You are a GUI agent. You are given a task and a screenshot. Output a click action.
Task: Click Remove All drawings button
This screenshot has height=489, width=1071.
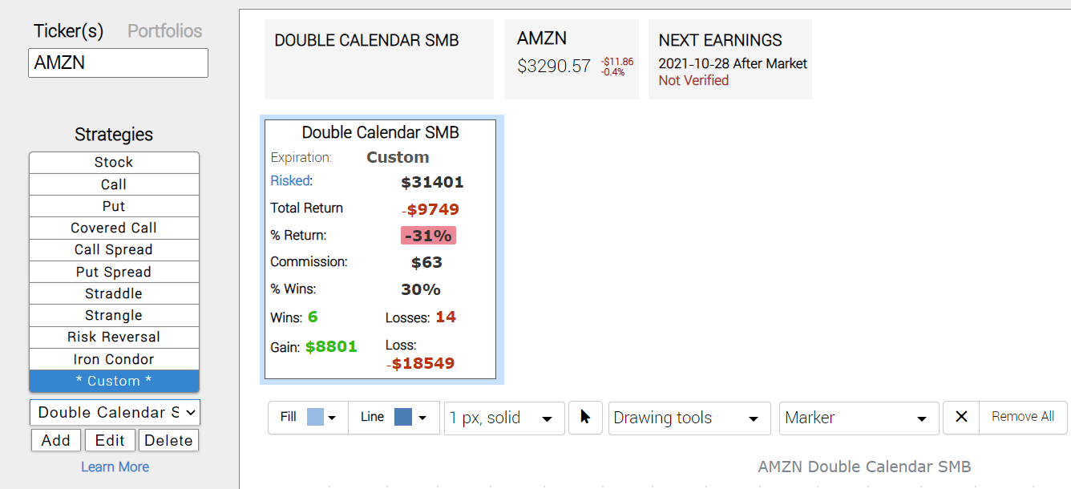click(x=1023, y=417)
